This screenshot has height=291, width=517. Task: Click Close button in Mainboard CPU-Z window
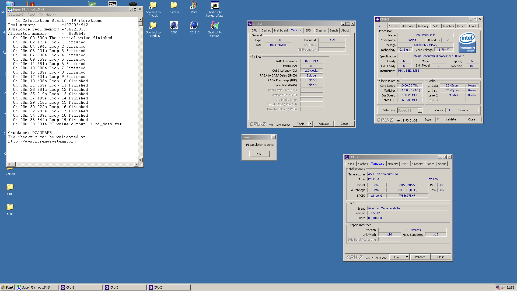click(x=441, y=257)
